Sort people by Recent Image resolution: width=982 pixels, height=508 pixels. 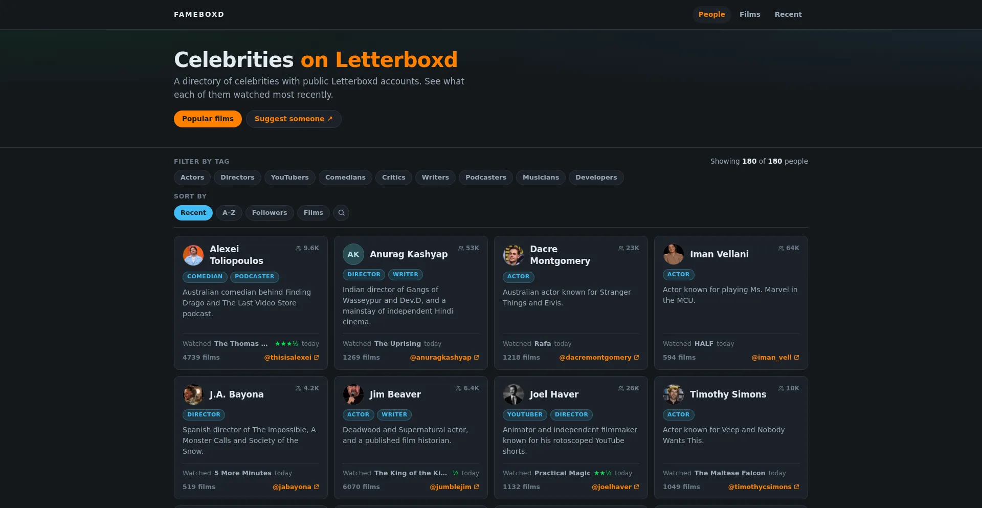click(x=193, y=213)
